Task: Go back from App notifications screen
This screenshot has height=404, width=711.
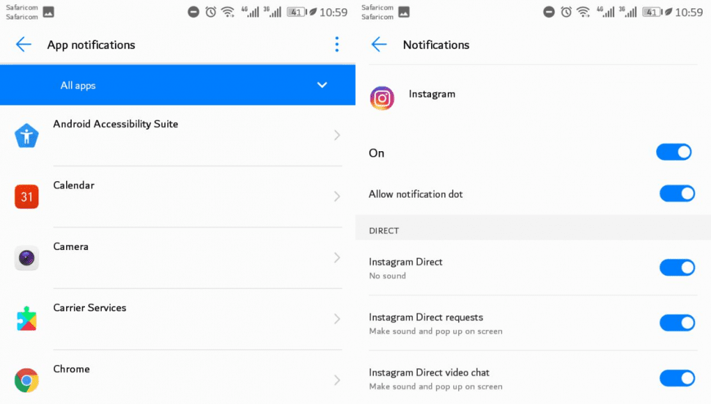Action: tap(23, 45)
